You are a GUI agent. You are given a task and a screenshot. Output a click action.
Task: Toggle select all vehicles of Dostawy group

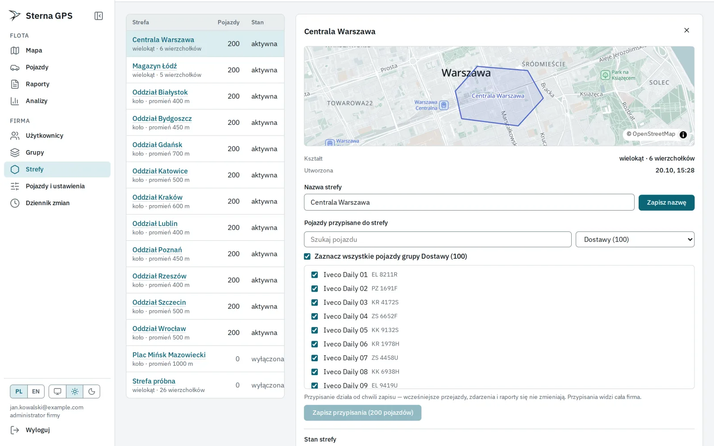307,256
